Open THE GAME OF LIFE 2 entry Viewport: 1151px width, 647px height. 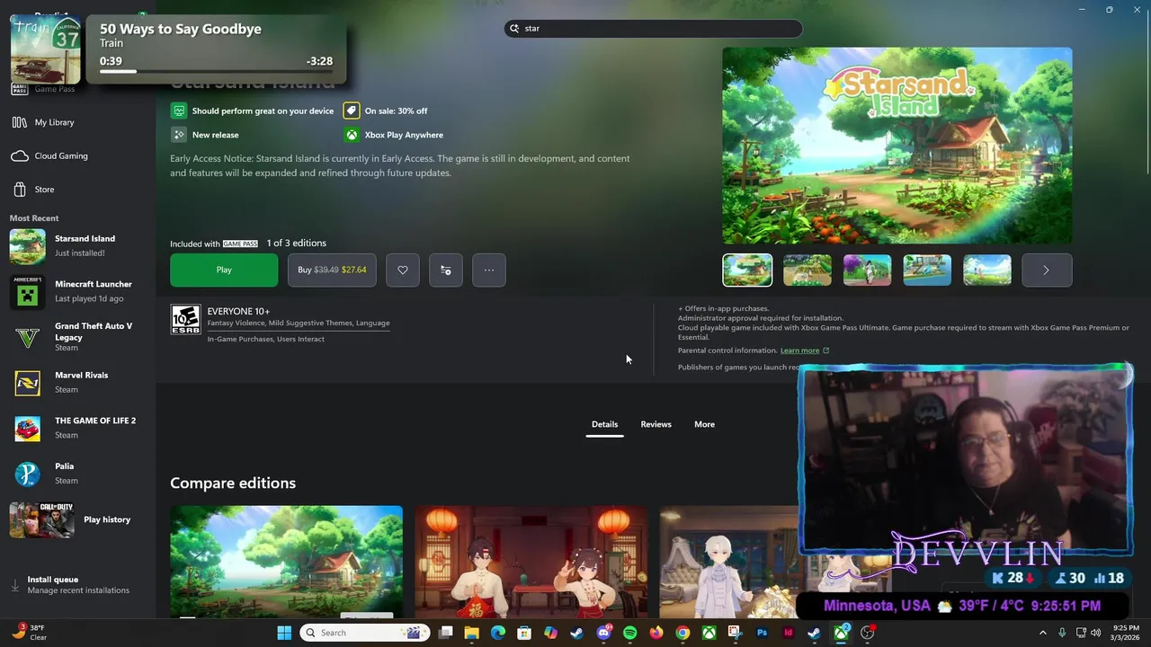pos(78,428)
